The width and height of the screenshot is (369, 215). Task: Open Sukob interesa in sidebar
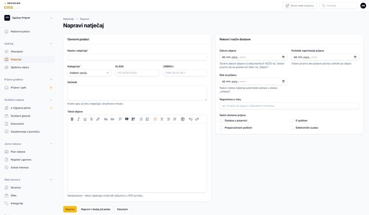click(x=28, y=168)
